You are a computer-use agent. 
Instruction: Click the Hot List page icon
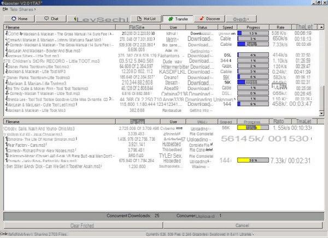pos(139,19)
